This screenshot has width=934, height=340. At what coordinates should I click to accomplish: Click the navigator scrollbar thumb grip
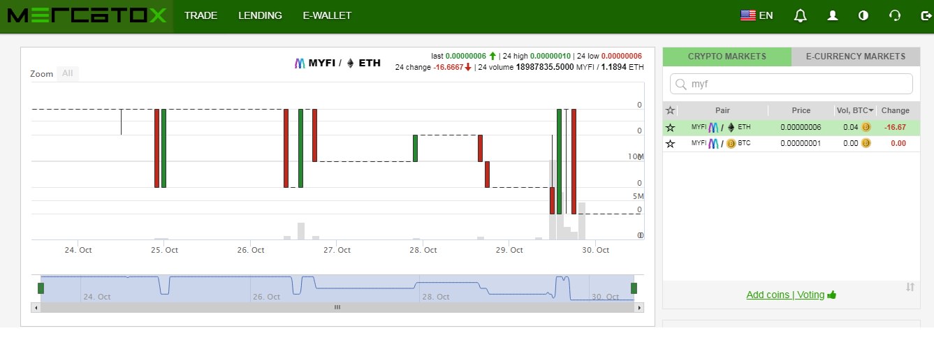pos(337,307)
